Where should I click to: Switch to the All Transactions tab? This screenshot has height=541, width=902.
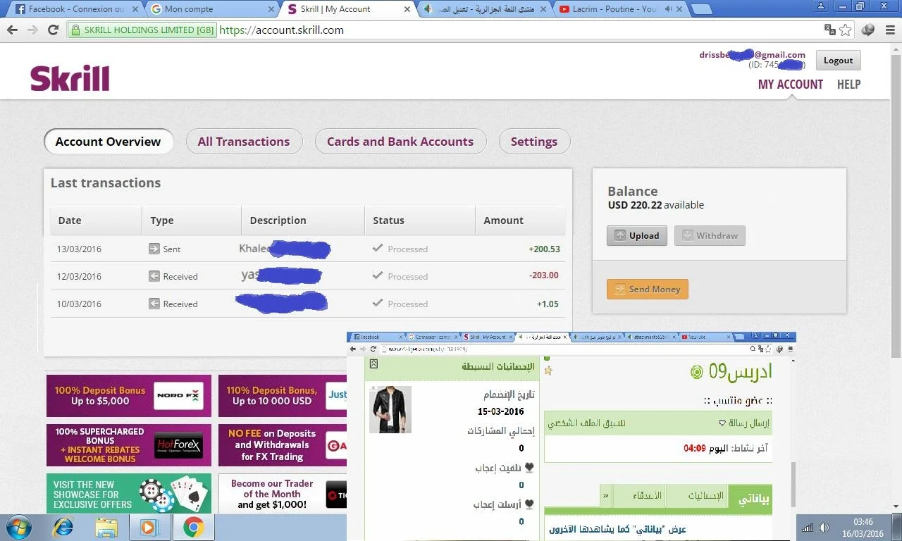point(244,142)
